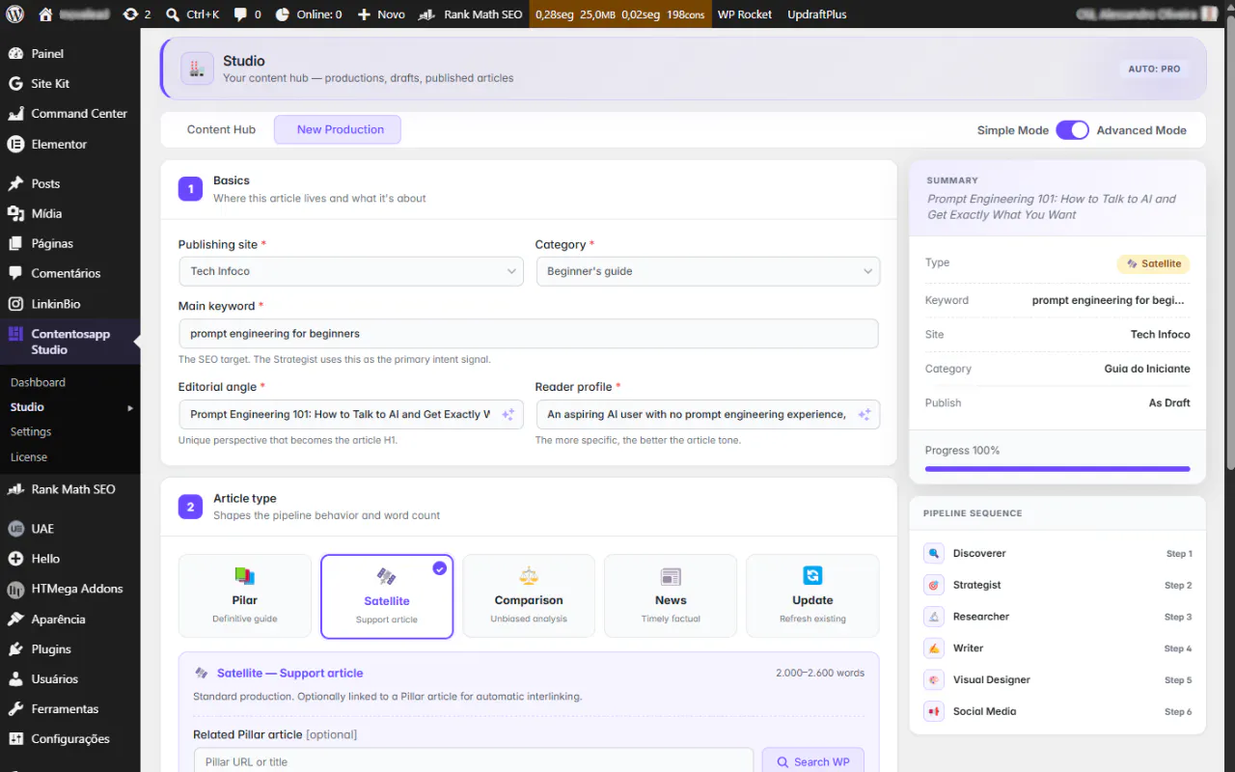1235x772 pixels.
Task: Select the Satellite article type card
Action: point(387,596)
